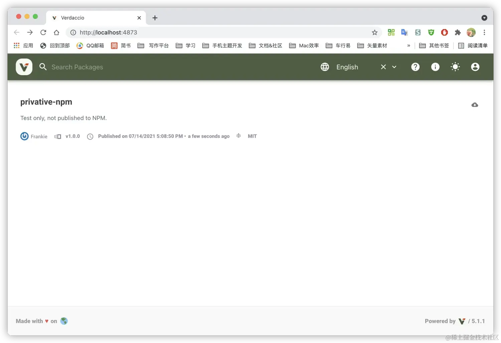The width and height of the screenshot is (501, 343).
Task: Open 矢量素材 bookmark folder
Action: click(x=372, y=45)
